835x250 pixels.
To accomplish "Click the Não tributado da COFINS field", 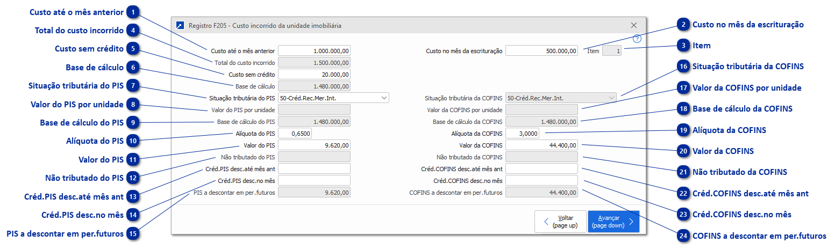I will point(542,157).
